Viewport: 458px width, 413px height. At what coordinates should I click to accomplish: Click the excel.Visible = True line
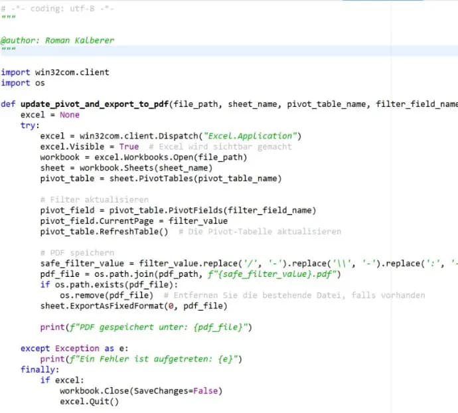90,147
